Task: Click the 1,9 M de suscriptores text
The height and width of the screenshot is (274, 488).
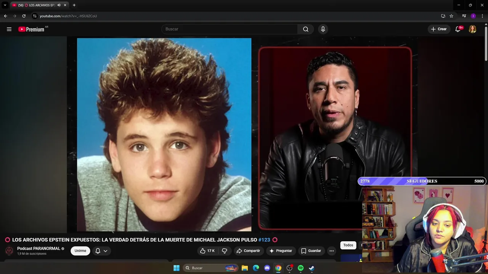Action: point(32,254)
